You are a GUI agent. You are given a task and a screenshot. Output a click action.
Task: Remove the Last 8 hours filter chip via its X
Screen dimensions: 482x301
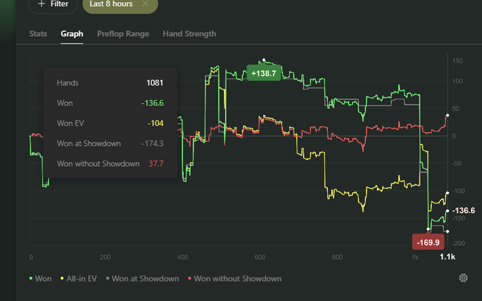(x=145, y=3)
